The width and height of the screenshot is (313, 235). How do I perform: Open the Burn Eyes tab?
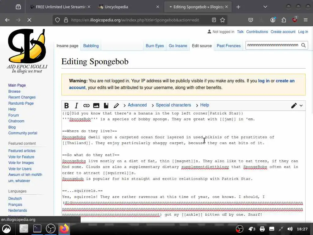(155, 46)
